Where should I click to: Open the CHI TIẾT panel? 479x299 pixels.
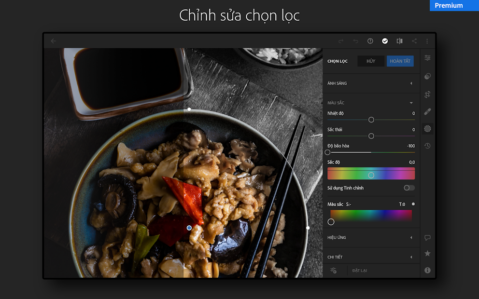pyautogui.click(x=371, y=256)
